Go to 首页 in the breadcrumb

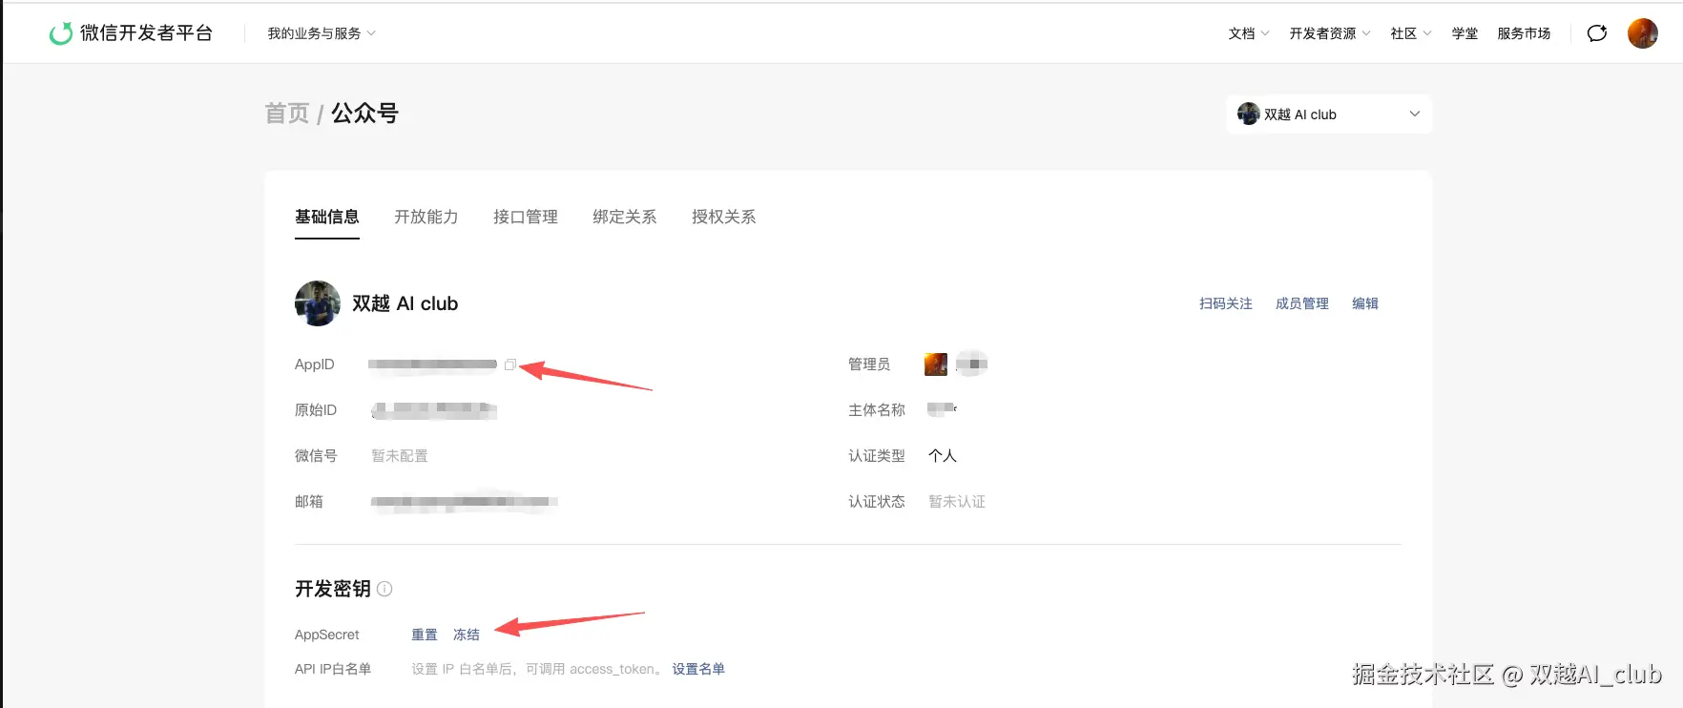[287, 114]
